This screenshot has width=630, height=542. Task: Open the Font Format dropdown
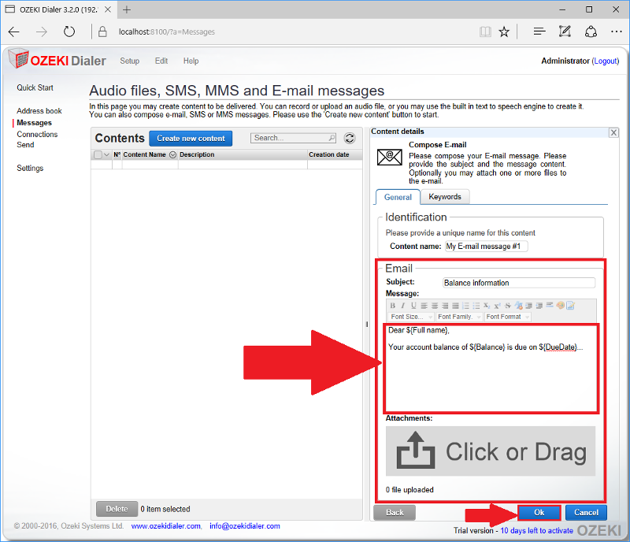point(507,317)
